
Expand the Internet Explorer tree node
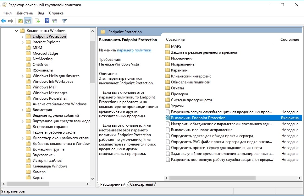click(x=22, y=42)
